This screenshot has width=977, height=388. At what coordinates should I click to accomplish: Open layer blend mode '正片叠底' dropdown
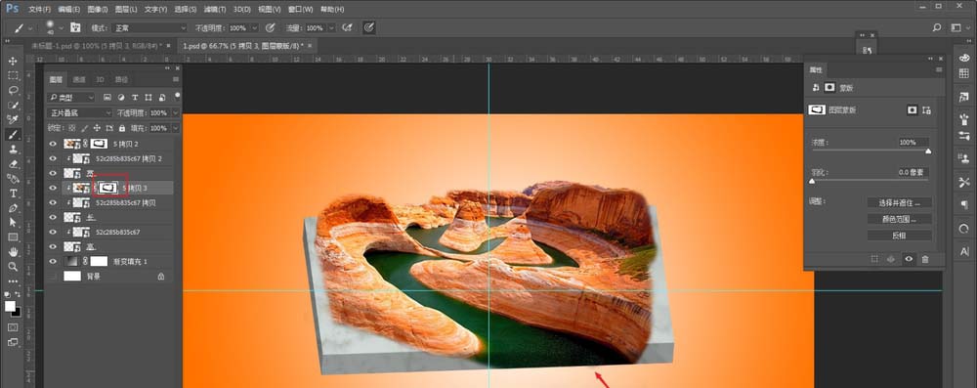click(x=79, y=113)
